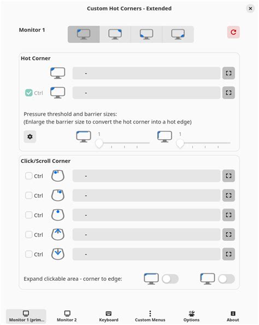Switch to the Monitor 2 tab
The width and height of the screenshot is (259, 325).
67,316
